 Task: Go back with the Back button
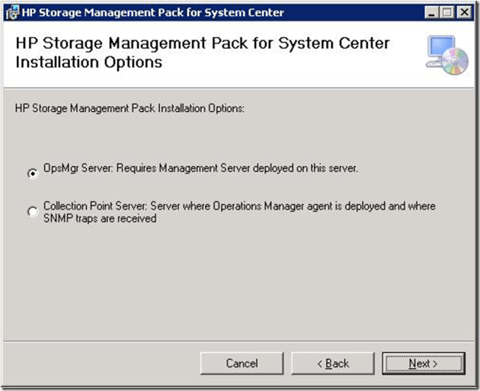click(332, 364)
